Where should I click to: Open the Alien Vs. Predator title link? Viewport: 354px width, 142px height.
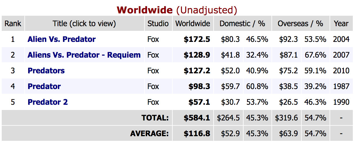62,39
